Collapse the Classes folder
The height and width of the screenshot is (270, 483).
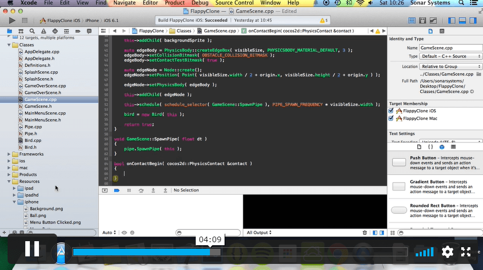coord(9,45)
